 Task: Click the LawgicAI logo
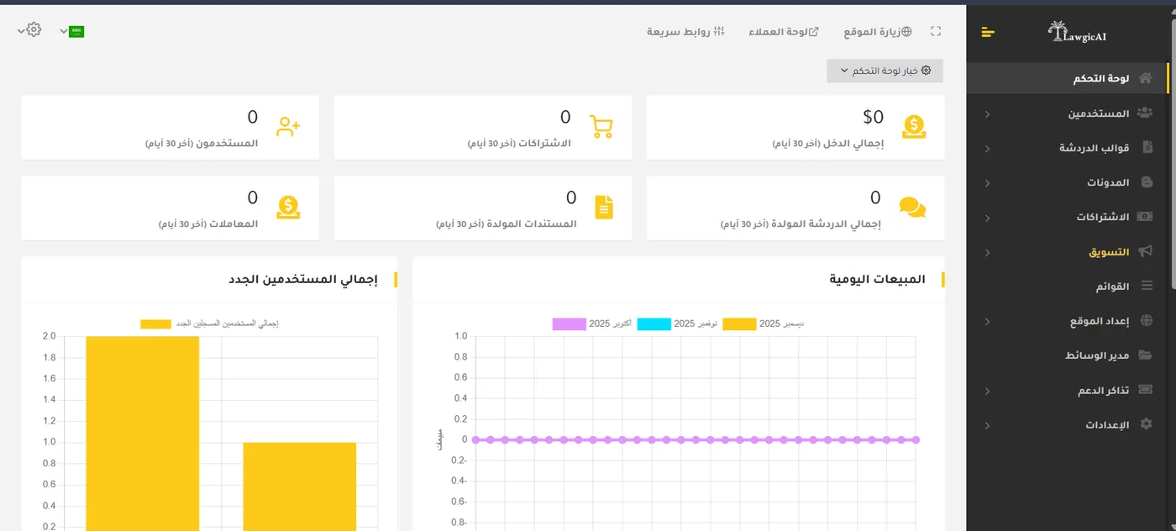click(x=1079, y=32)
